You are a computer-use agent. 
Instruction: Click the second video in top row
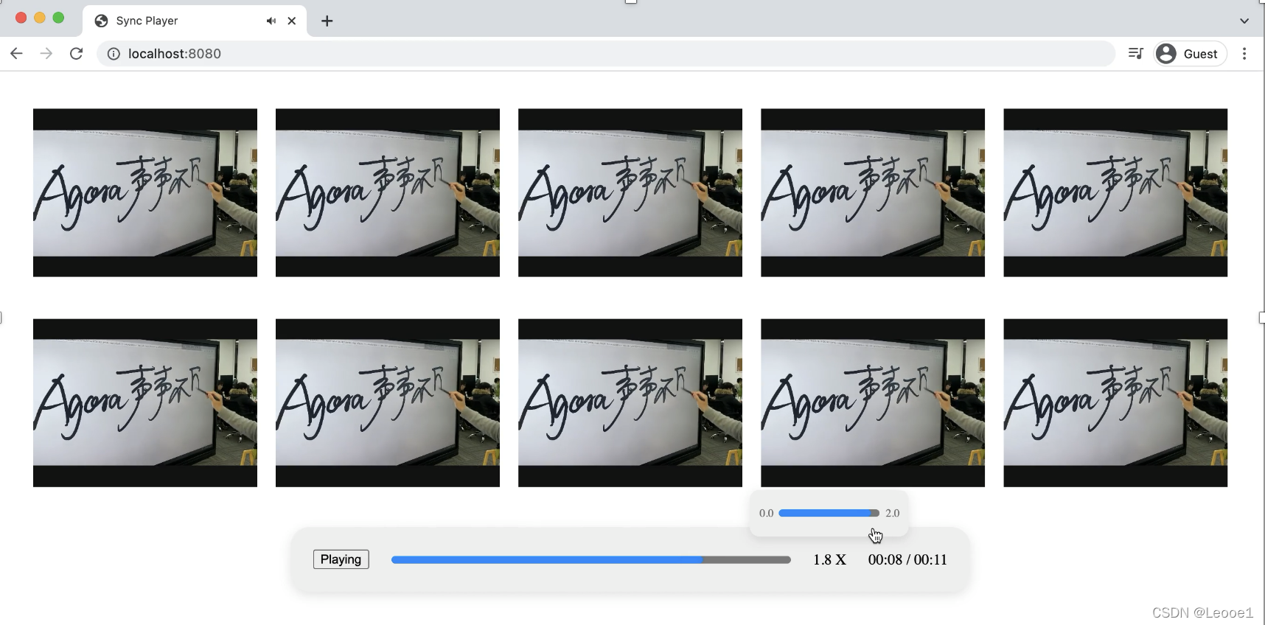(388, 192)
